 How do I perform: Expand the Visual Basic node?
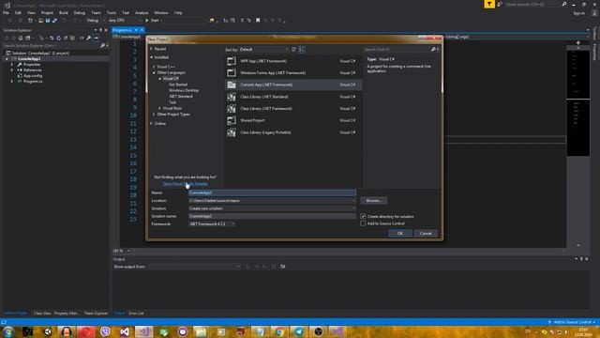pos(160,109)
